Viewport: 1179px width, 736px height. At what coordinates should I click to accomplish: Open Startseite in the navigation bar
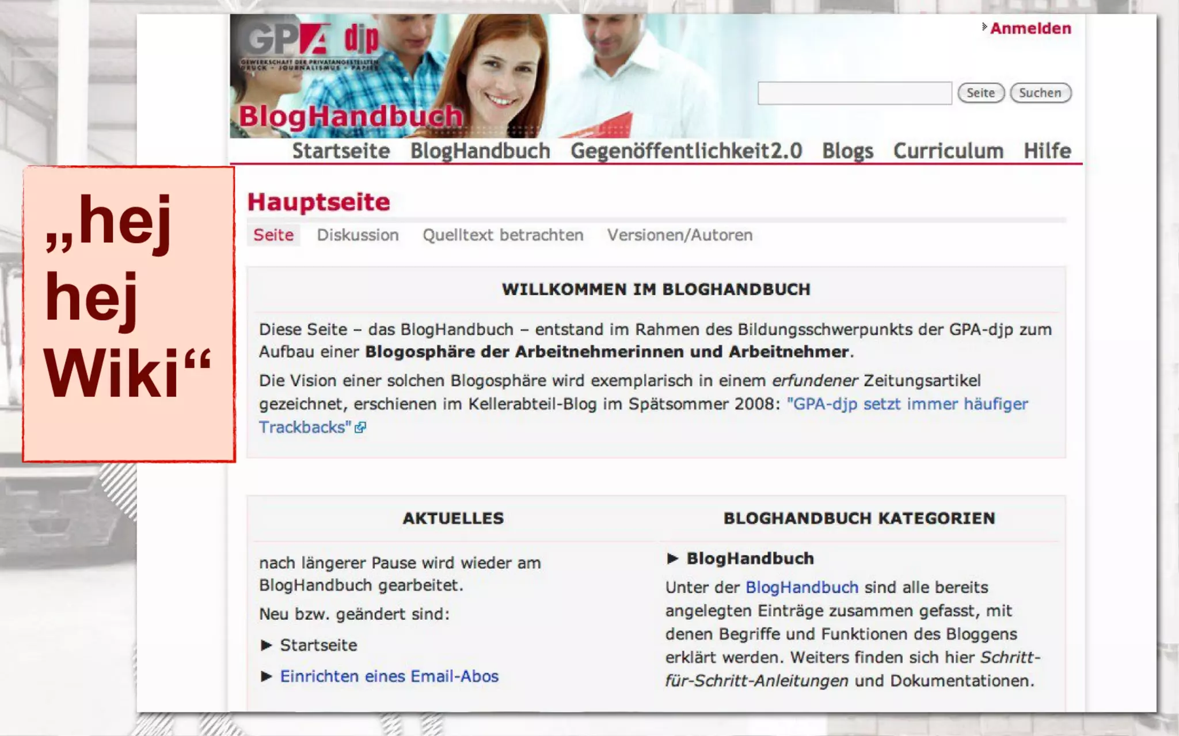pyautogui.click(x=341, y=151)
